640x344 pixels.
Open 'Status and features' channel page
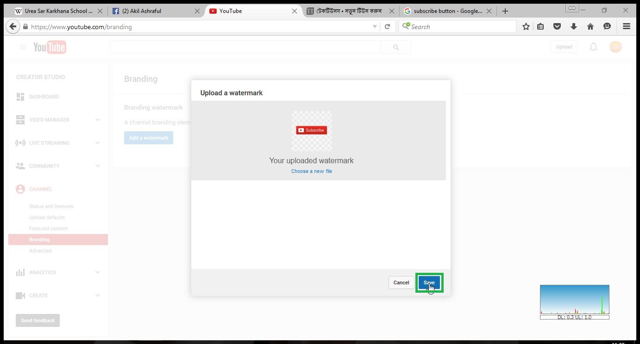(x=51, y=206)
